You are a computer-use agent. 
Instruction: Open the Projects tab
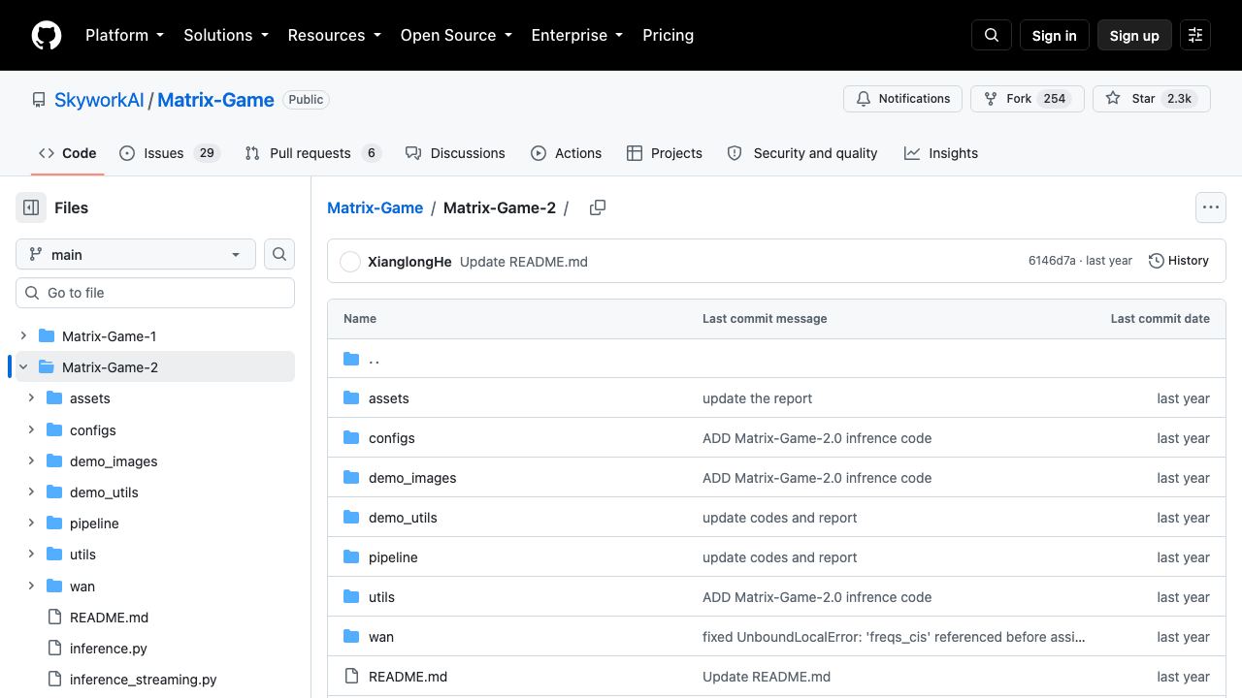[665, 153]
